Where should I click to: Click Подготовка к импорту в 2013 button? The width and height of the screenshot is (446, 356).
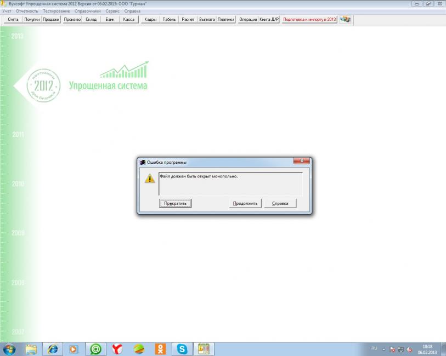(x=309, y=19)
